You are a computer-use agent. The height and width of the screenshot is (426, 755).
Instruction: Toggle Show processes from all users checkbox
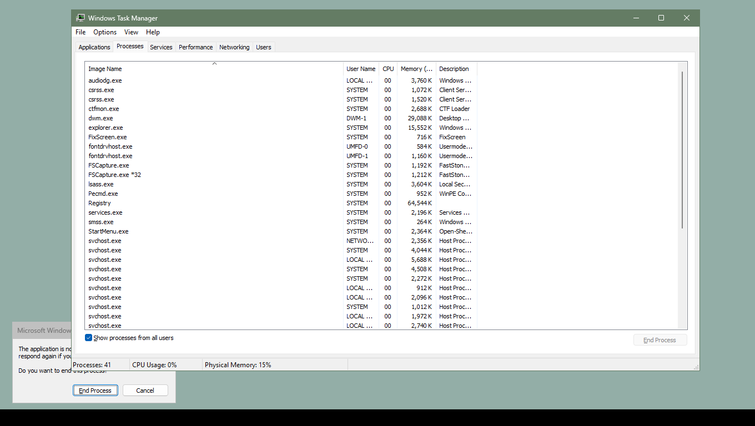pos(88,338)
